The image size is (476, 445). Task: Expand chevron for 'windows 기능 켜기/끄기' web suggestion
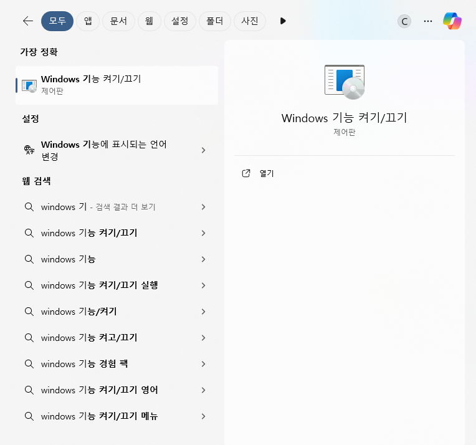(203, 233)
